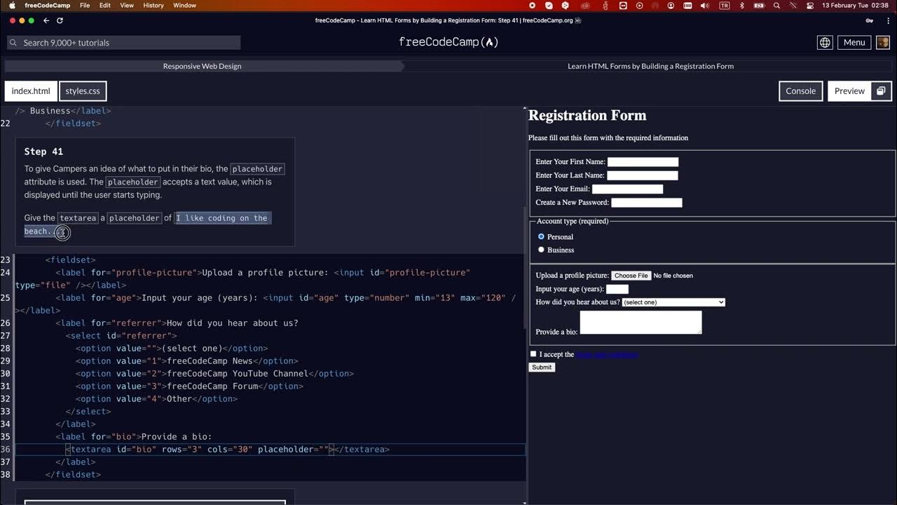Click the Provide a bio textarea

tap(641, 323)
